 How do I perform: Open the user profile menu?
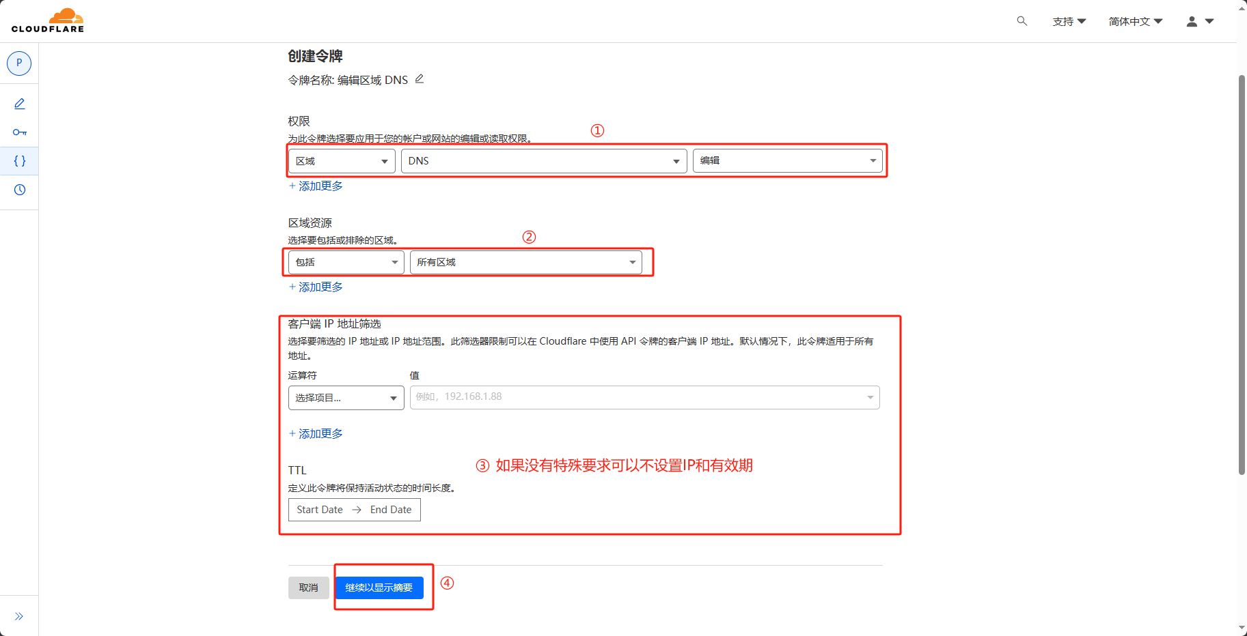pyautogui.click(x=1200, y=21)
